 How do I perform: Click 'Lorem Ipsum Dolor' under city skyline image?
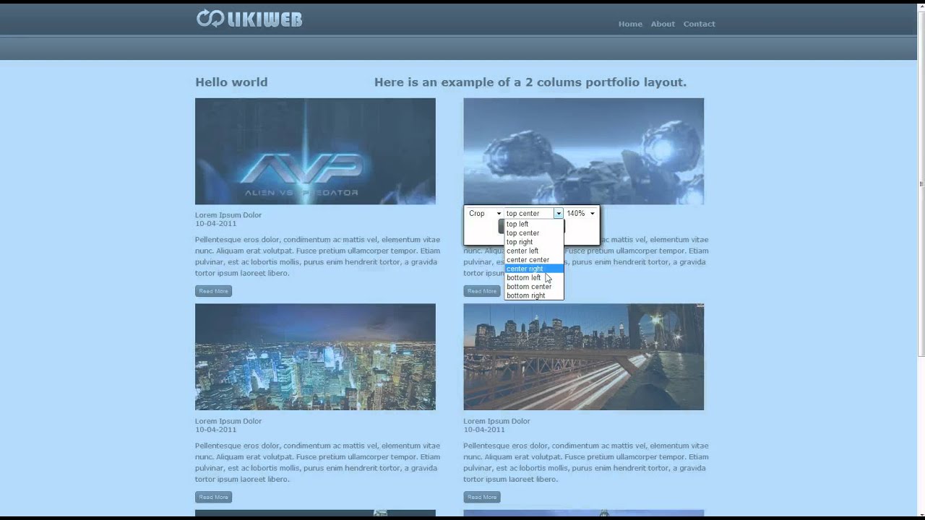click(228, 421)
